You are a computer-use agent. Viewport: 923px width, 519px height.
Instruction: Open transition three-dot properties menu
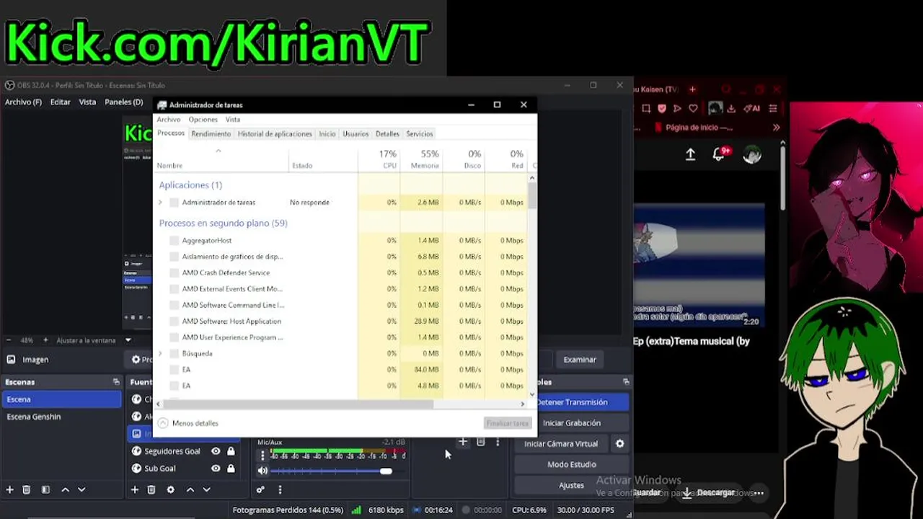tap(498, 441)
